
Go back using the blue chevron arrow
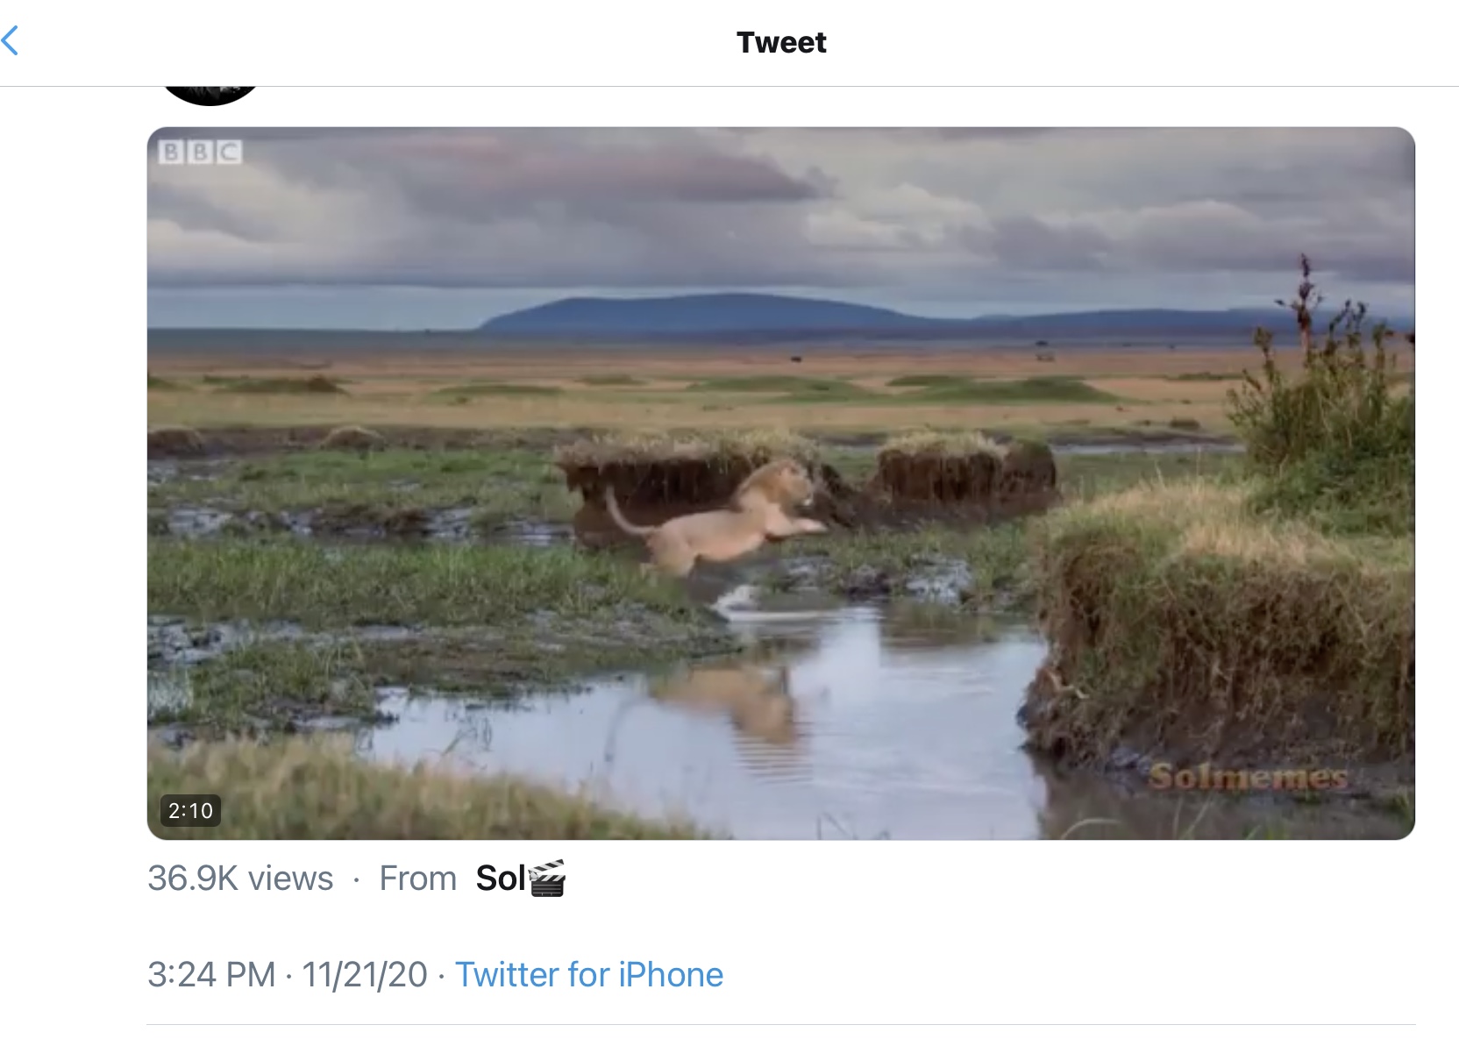point(10,40)
